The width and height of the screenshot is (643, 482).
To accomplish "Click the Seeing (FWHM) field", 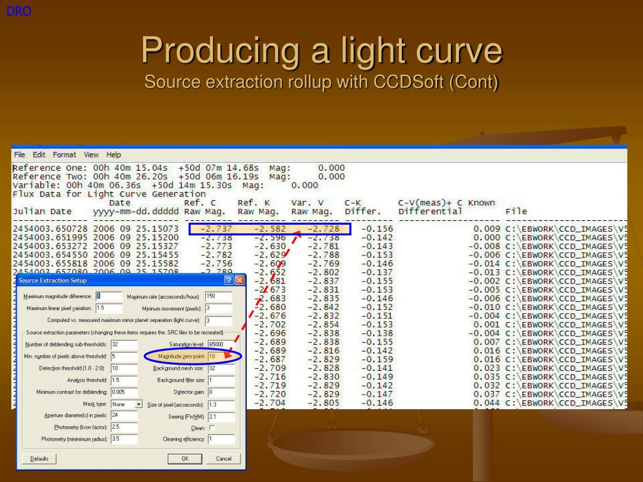I will click(x=222, y=417).
